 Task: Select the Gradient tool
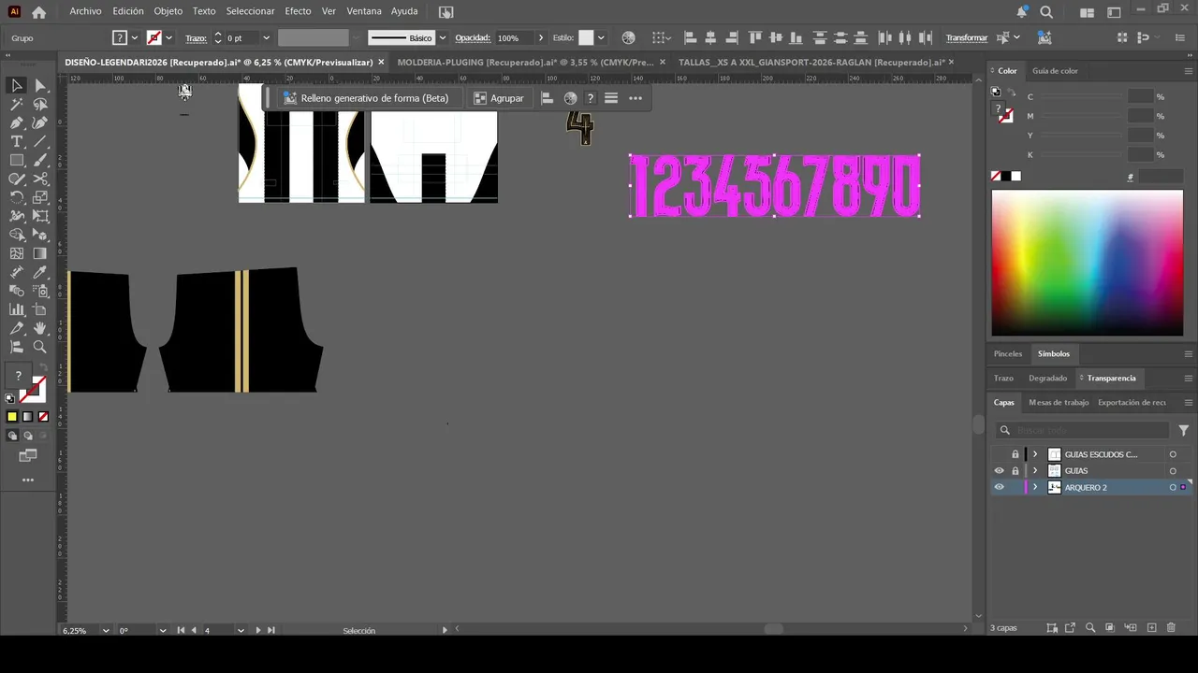click(x=40, y=253)
